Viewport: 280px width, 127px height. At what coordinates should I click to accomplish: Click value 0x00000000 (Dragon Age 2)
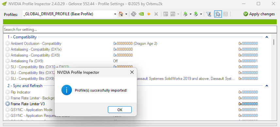point(135,44)
